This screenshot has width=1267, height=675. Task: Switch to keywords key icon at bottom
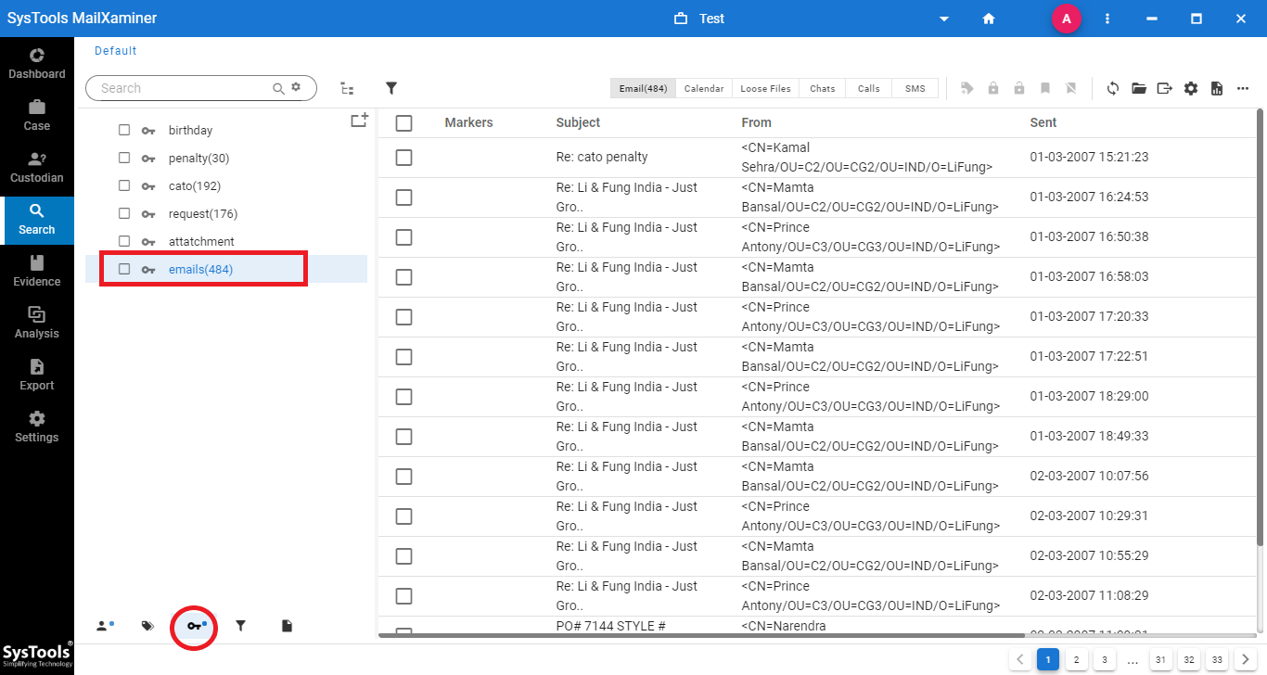point(196,626)
